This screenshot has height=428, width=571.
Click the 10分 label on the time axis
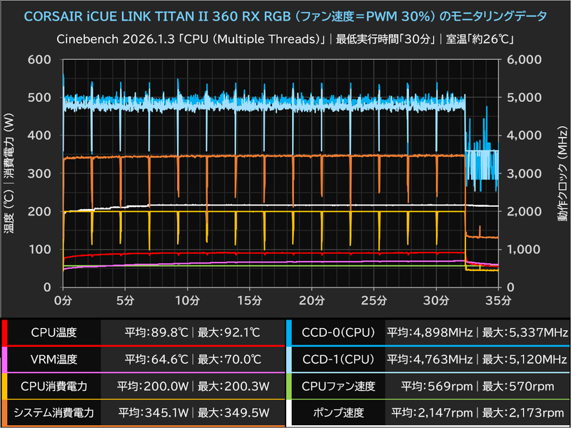188,300
